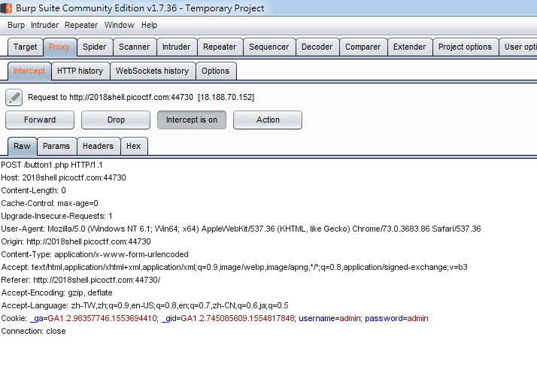Open the Sequencer tab
The width and height of the screenshot is (537, 376).
268,47
